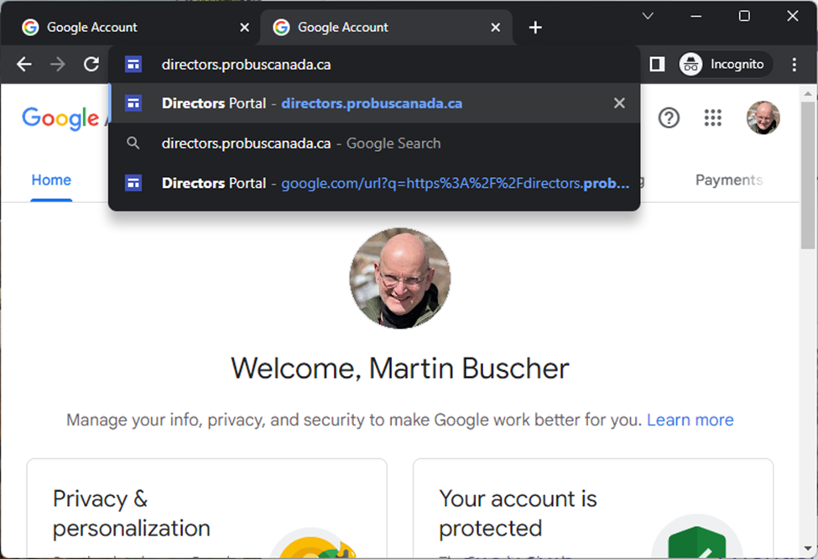Switch to the first Google Account tab
This screenshot has width=818, height=559.
pos(130,27)
